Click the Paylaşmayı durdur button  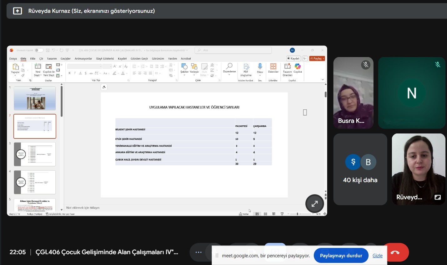point(341,256)
